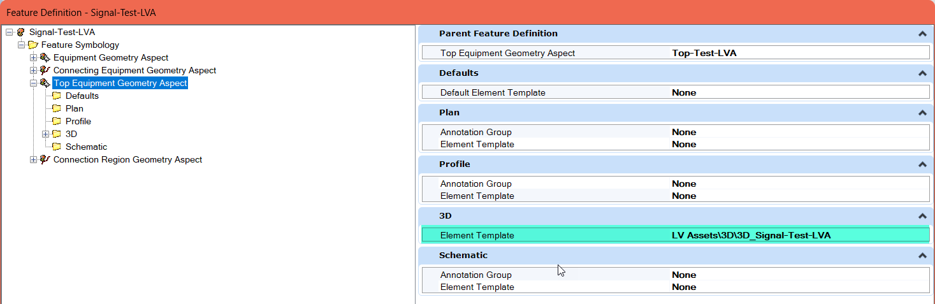Collapse the Parent Feature Definition section
This screenshot has height=304, width=935.
(922, 34)
